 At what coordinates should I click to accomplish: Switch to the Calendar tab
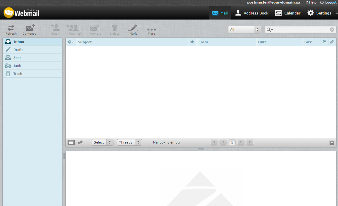(x=288, y=13)
